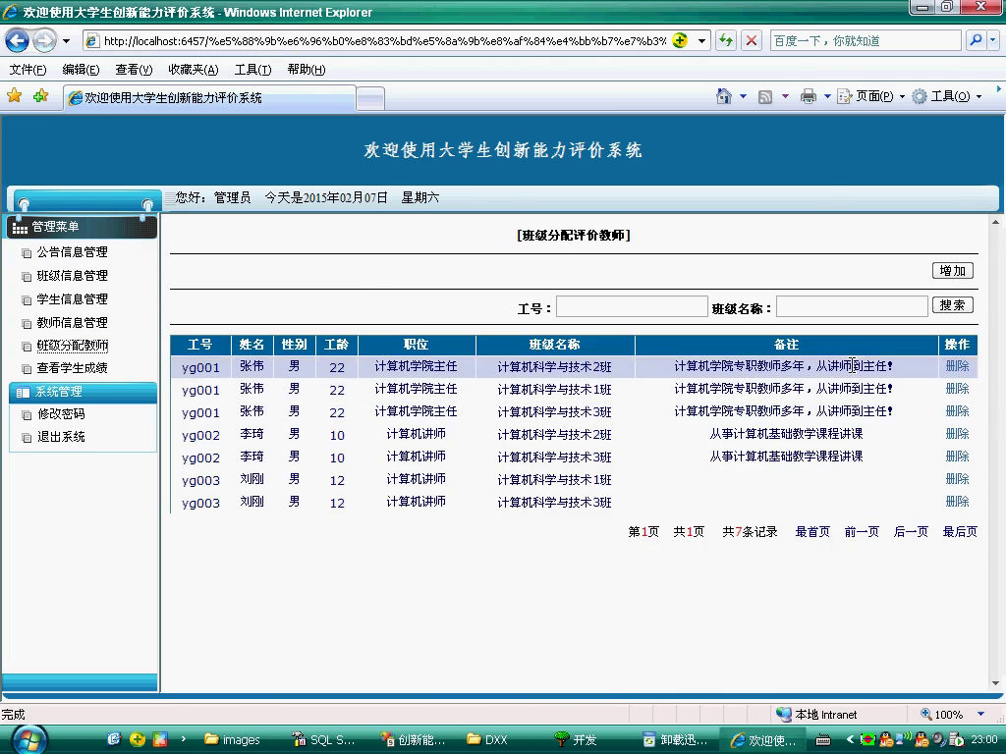Viewport: 1006px width, 754px height.
Task: Click the content scrollbar down arrow
Action: (x=996, y=683)
